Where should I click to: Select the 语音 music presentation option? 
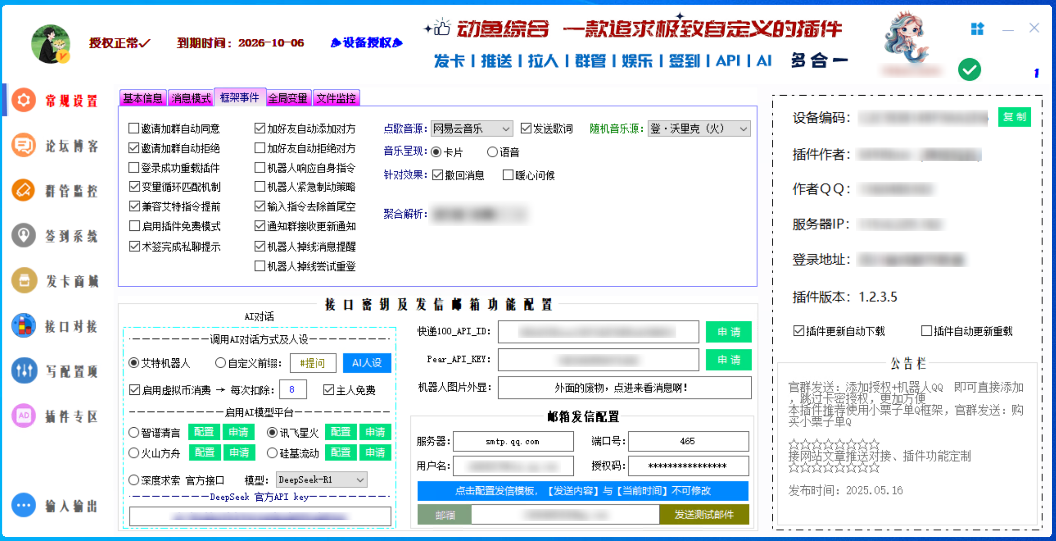pos(492,152)
